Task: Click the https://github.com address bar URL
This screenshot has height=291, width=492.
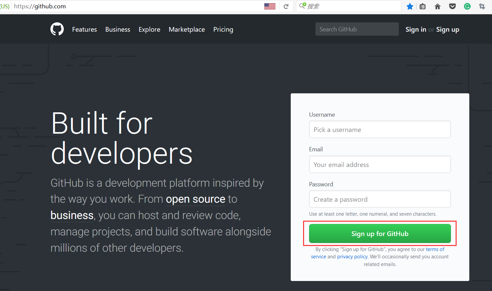Action: pyautogui.click(x=40, y=6)
